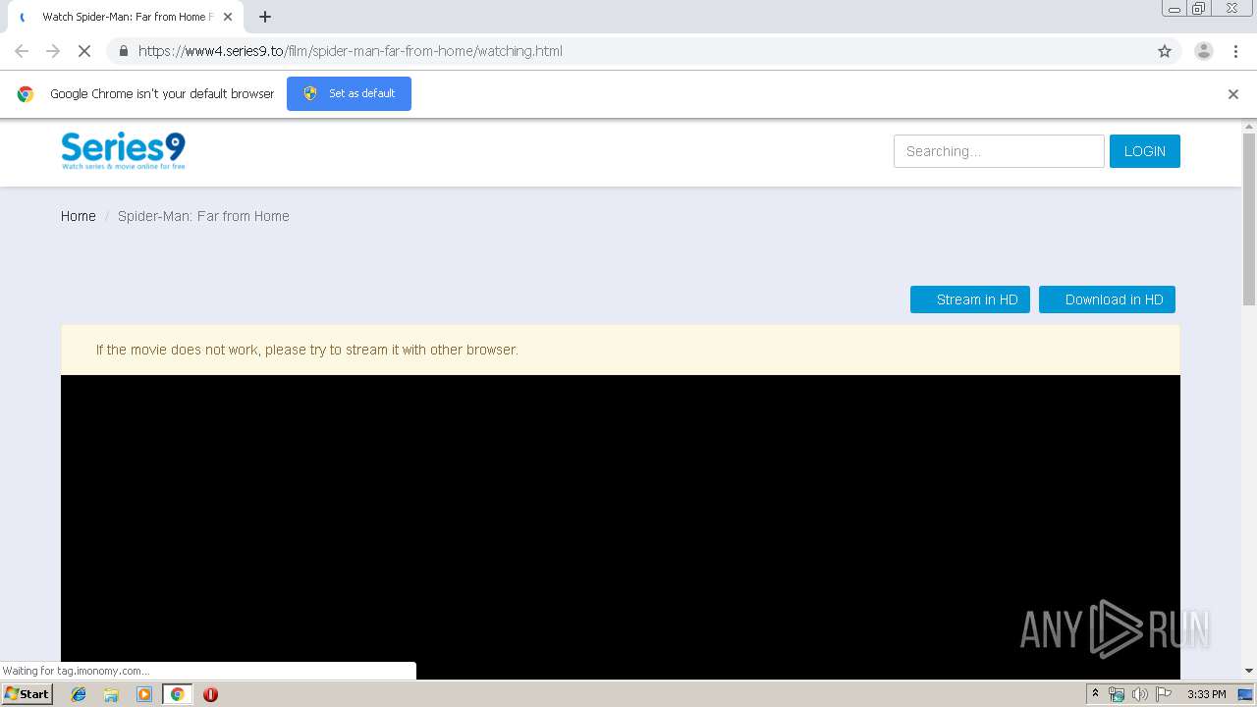Click the volume speaker tray icon
This screenshot has width=1257, height=707.
tap(1139, 694)
